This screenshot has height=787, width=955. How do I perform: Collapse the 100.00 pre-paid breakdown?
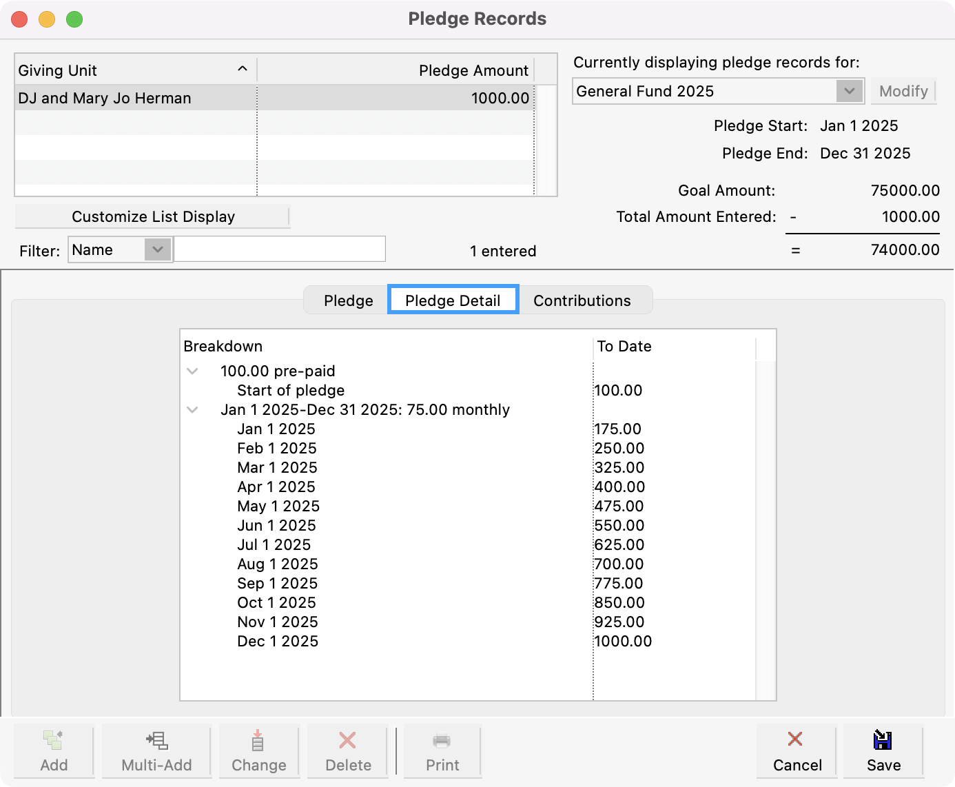193,371
